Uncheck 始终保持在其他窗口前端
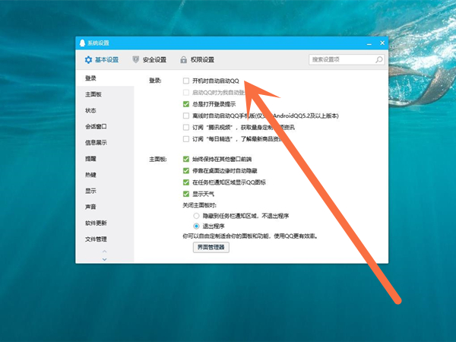The image size is (456, 342). coord(186,159)
